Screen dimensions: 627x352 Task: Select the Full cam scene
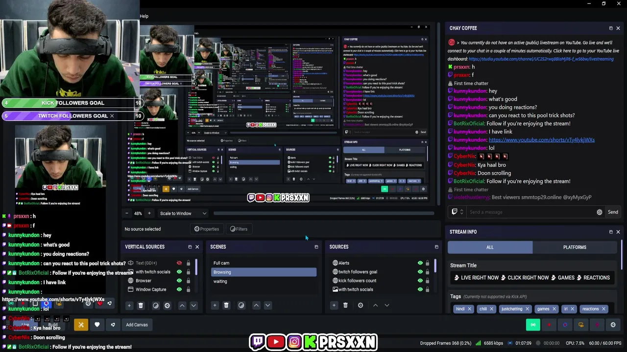click(264, 263)
